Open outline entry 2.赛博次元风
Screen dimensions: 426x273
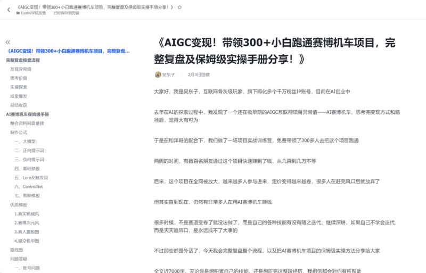tap(27, 223)
